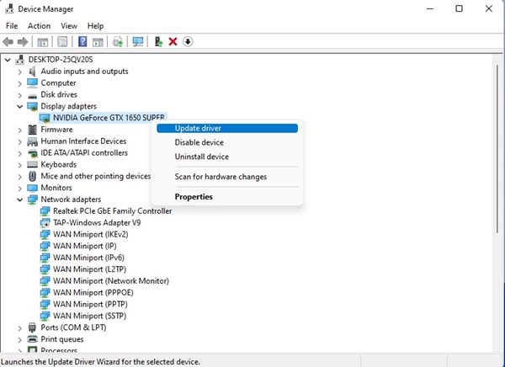The height and width of the screenshot is (367, 505).
Task: Open the View menu
Action: click(69, 26)
